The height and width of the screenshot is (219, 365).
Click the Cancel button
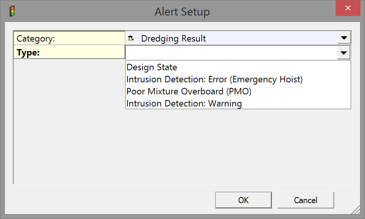click(x=305, y=200)
